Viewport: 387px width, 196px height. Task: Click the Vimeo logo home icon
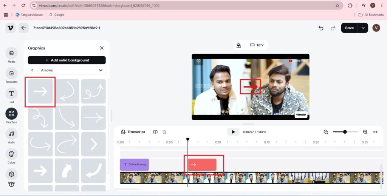(10, 28)
